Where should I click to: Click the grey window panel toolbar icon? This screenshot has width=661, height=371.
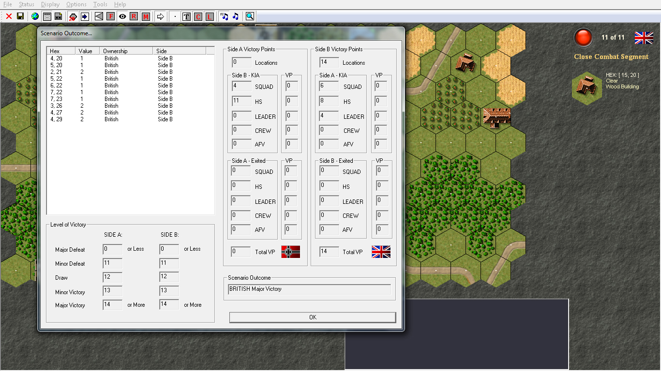[x=47, y=16]
